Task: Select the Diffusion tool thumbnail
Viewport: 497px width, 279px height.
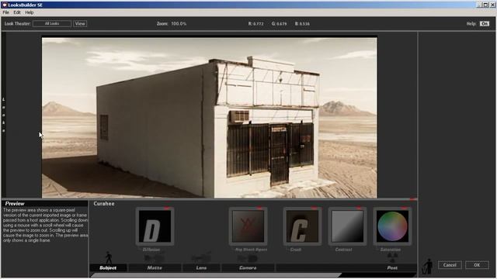Action: pos(155,226)
